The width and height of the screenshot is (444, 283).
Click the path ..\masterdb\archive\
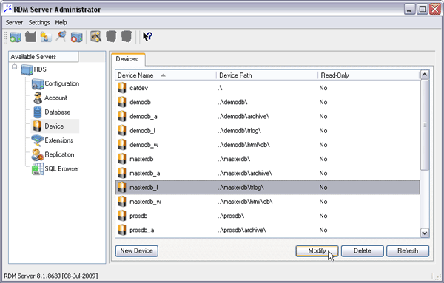coord(245,173)
